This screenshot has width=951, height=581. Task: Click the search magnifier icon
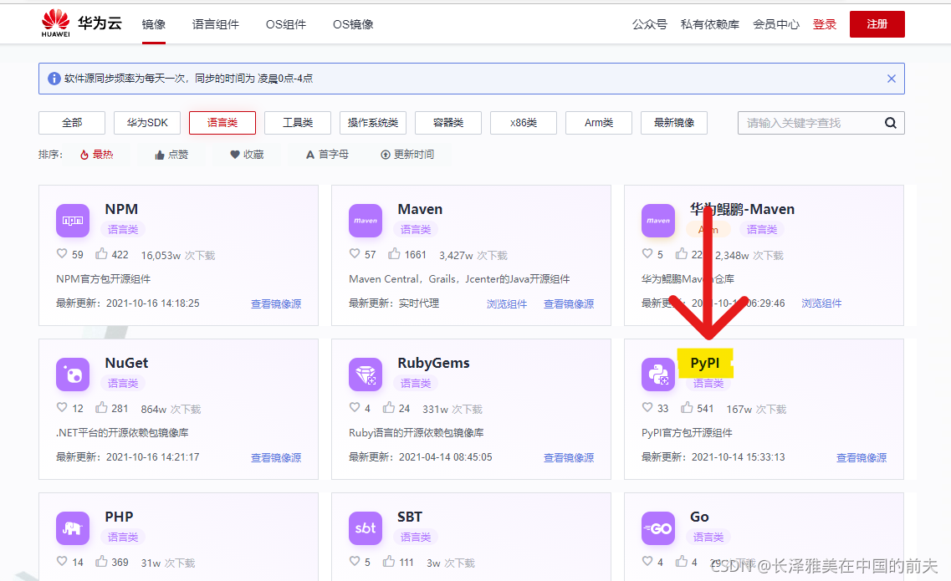pos(890,123)
